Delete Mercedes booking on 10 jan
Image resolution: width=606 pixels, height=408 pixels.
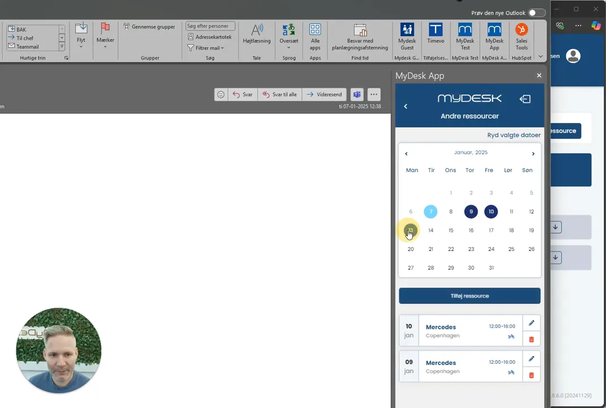tap(531, 339)
